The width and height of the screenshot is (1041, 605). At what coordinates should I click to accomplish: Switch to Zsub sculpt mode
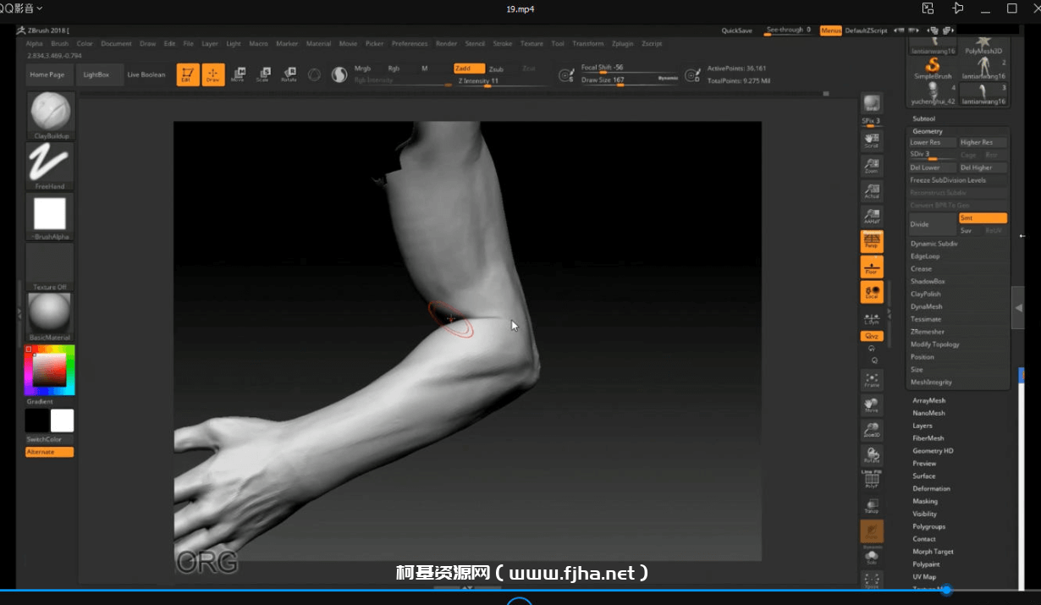tap(496, 69)
